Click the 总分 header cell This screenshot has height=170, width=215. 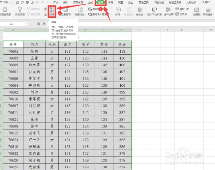tap(122, 44)
